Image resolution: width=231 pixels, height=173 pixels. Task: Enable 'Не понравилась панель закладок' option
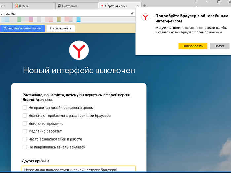(25, 147)
